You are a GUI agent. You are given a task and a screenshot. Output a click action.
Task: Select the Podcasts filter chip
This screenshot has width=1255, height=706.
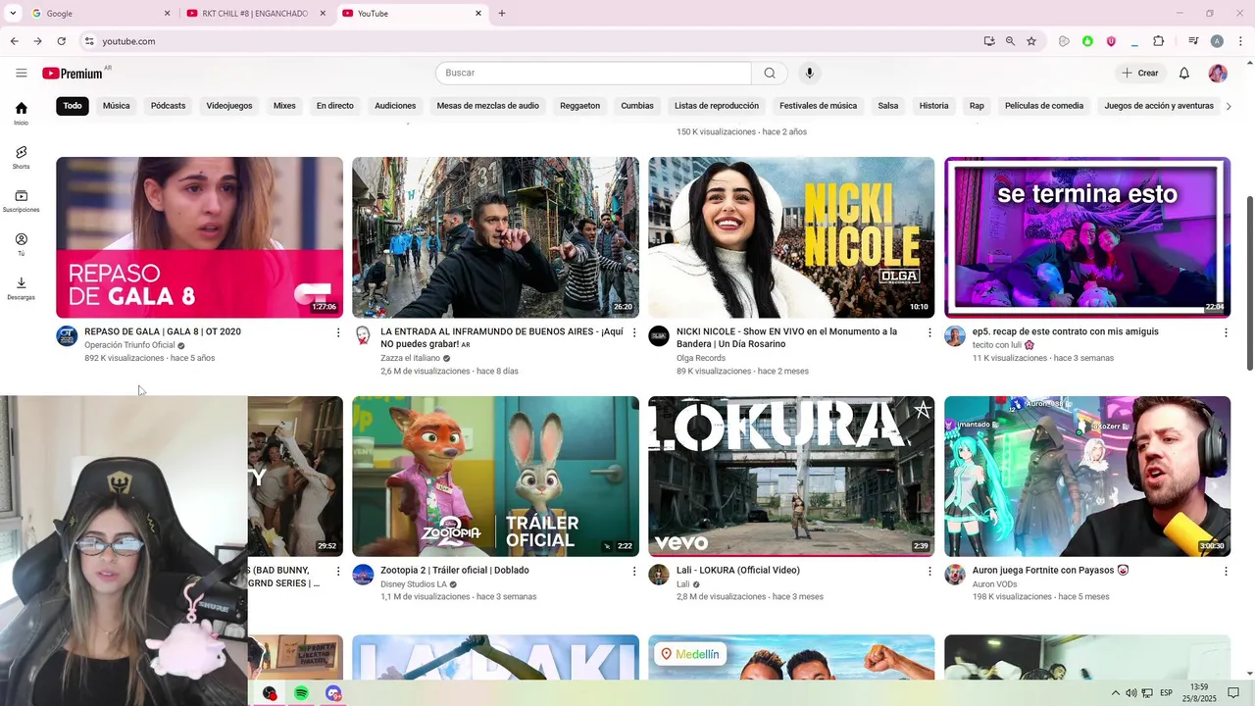[x=168, y=106]
